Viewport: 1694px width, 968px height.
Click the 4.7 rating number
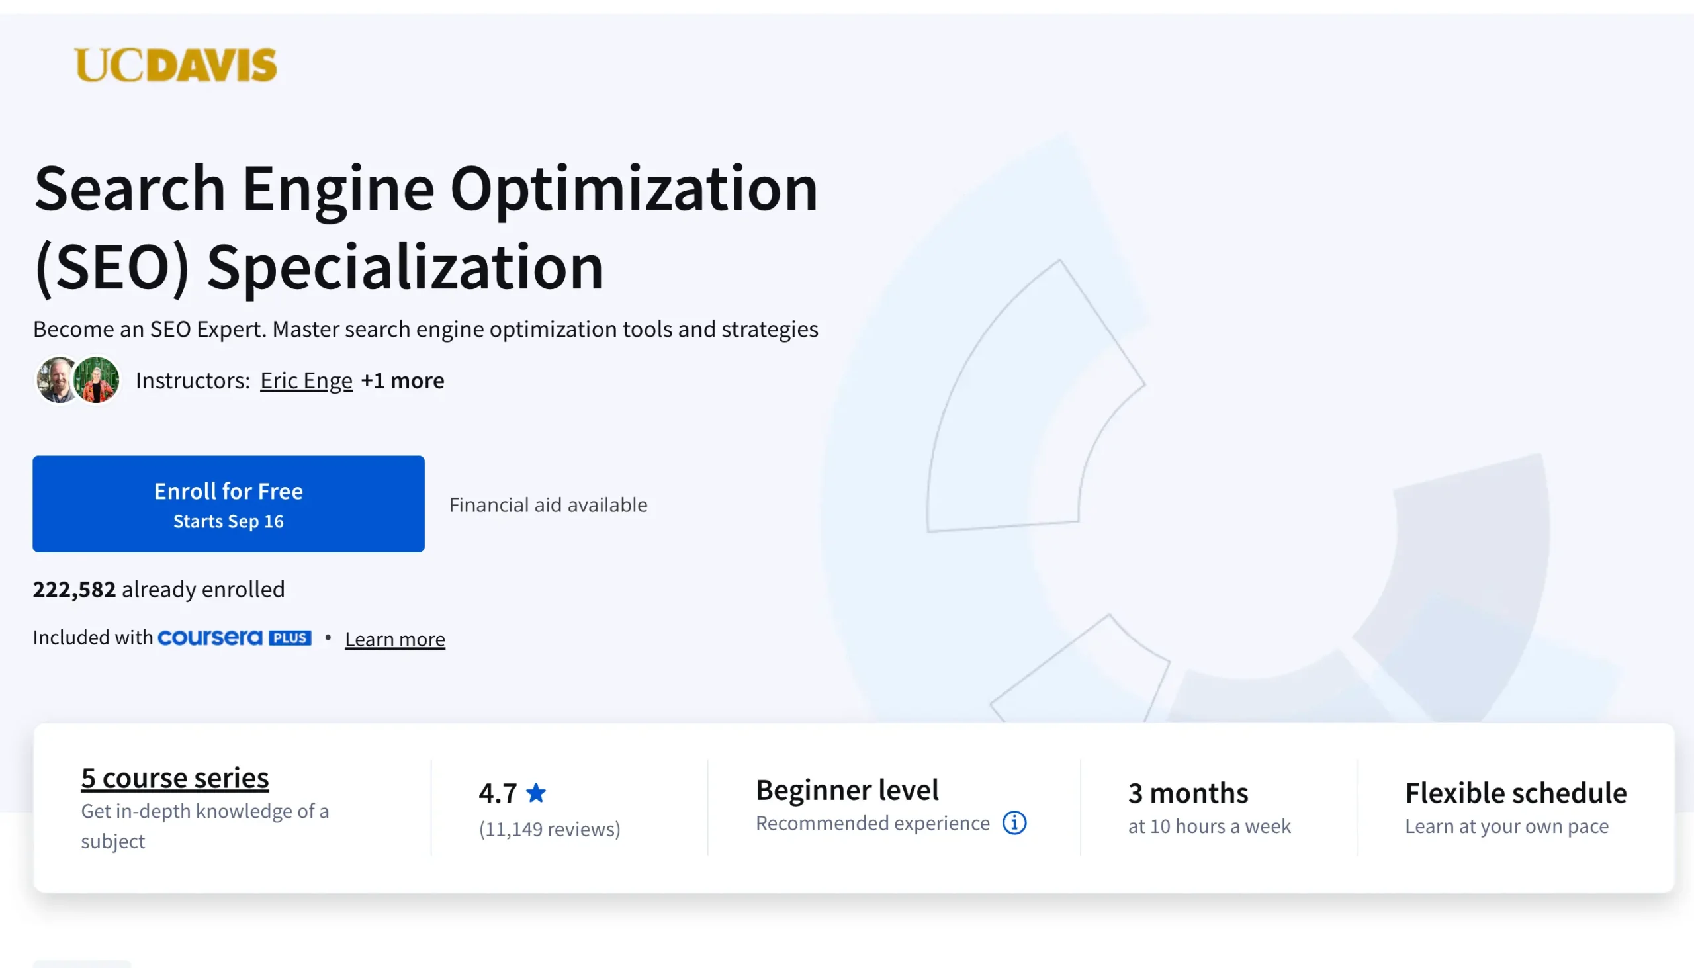pos(498,793)
